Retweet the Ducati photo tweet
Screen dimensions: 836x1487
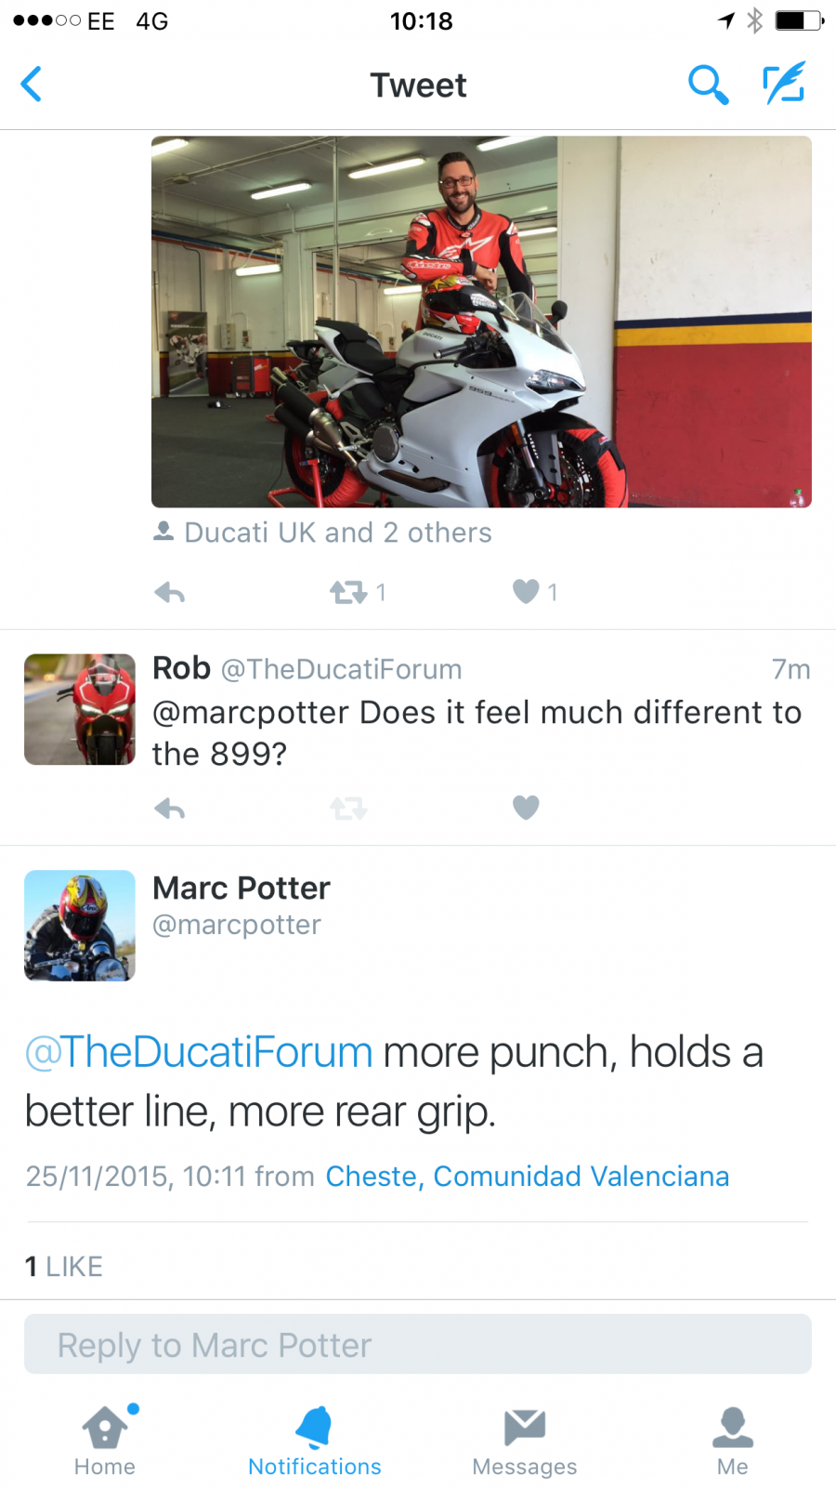point(349,592)
